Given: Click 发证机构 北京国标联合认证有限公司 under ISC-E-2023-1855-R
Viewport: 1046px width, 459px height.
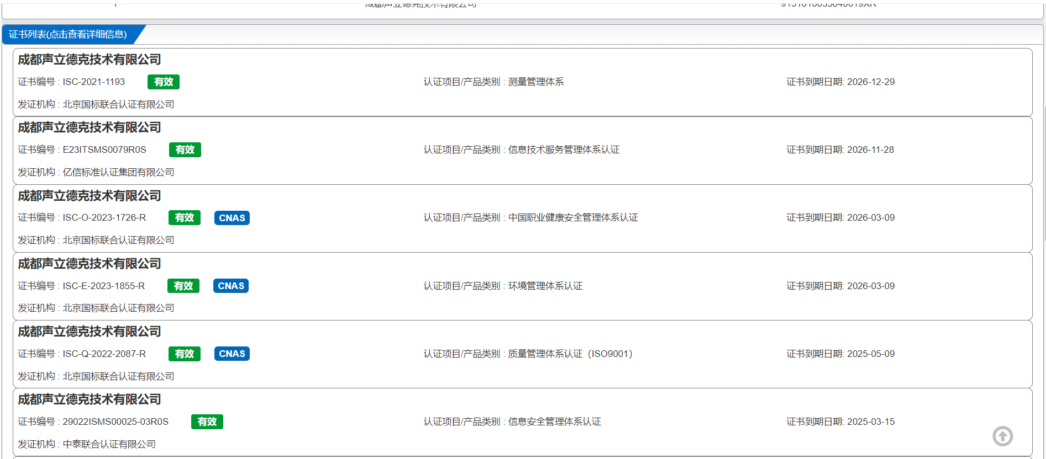Looking at the screenshot, I should coord(118,308).
